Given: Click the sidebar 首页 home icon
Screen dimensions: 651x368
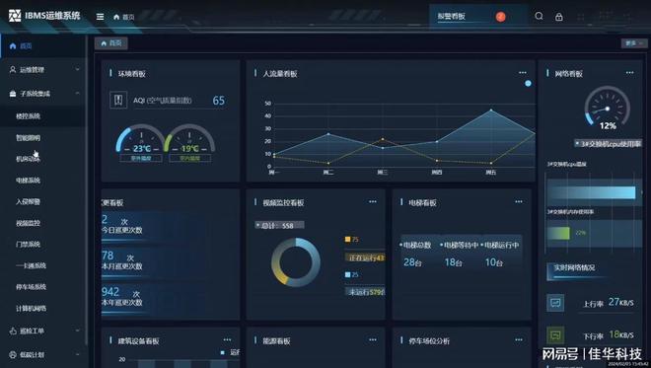Looking at the screenshot, I should click(13, 46).
